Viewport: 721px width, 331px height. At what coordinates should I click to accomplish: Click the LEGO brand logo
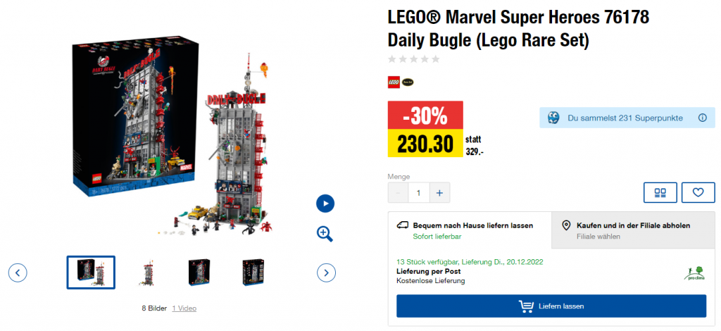tap(394, 82)
